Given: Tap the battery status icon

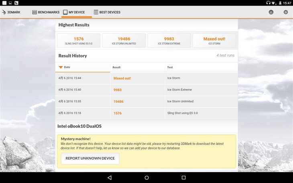Looking at the screenshot, I should [x=280, y=3].
